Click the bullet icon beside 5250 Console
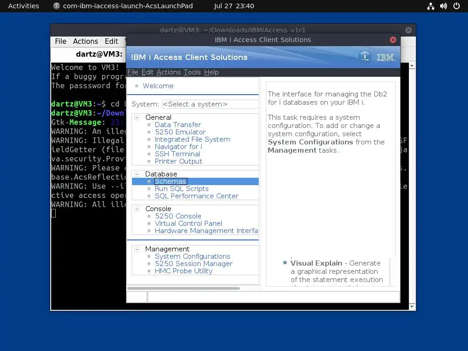The height and width of the screenshot is (351, 468). [x=149, y=216]
